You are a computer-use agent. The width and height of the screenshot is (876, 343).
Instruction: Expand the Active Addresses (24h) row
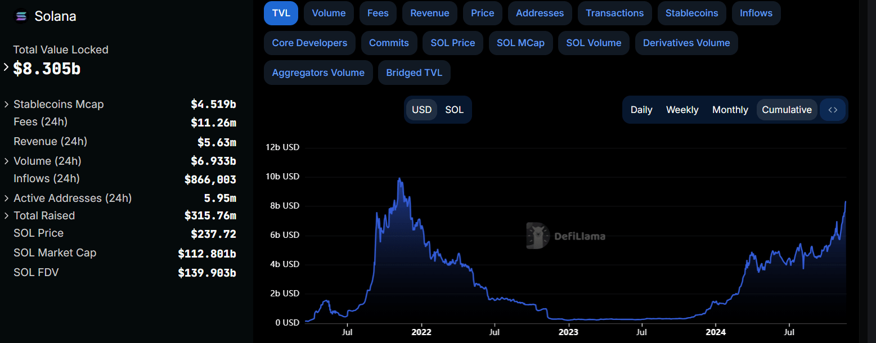pos(6,198)
